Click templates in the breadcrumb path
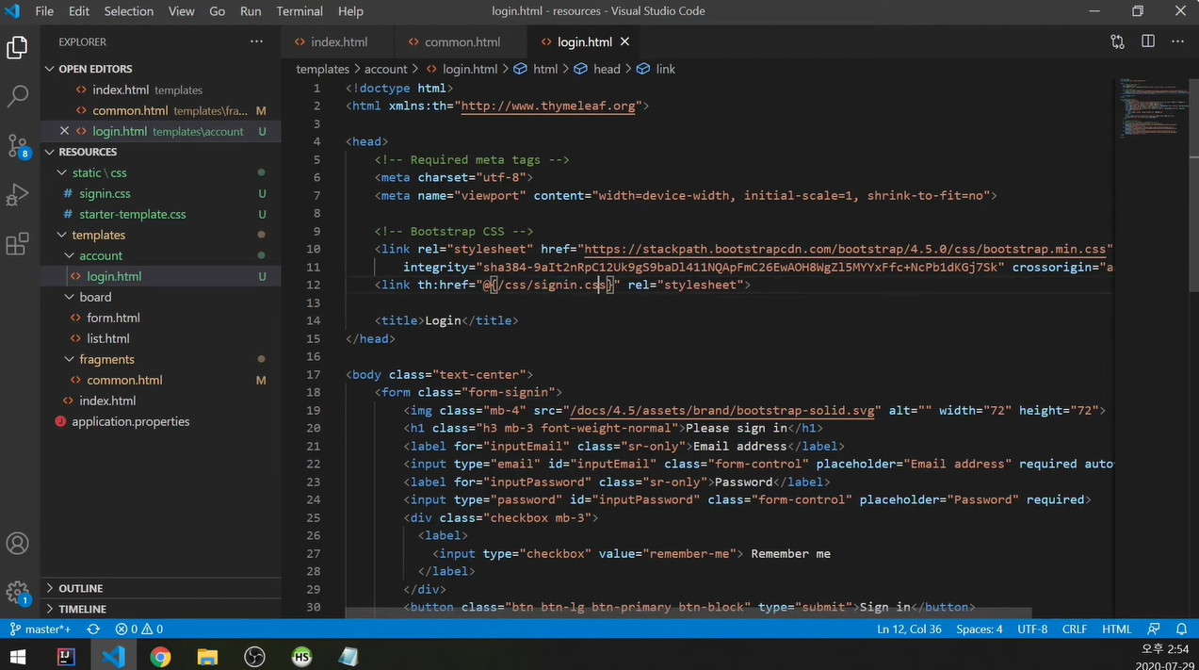 point(322,69)
